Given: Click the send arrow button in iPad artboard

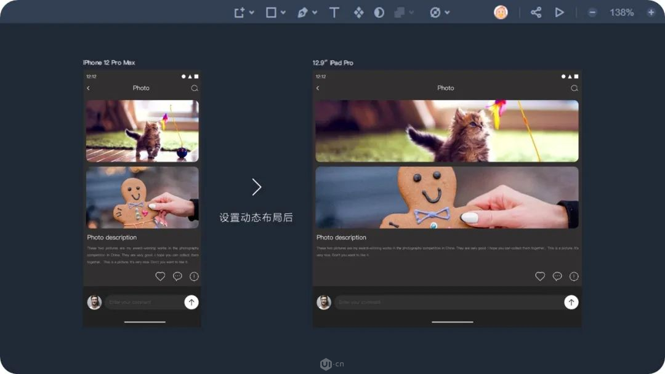Looking at the screenshot, I should click(571, 302).
